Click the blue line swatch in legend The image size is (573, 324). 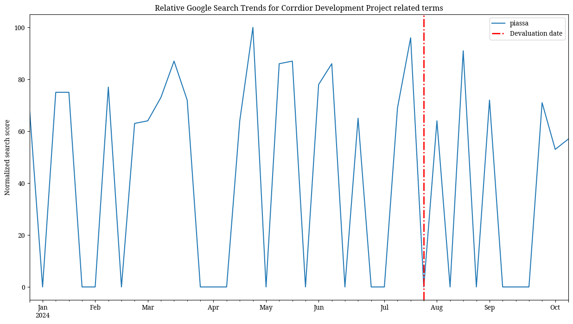(x=500, y=24)
